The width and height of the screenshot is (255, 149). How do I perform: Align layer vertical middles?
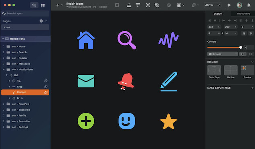[247, 20]
